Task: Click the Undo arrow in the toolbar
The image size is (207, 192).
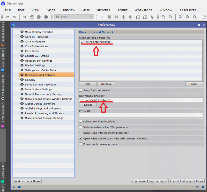Action: [8, 17]
